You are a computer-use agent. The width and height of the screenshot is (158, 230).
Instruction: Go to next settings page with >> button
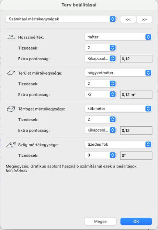click(x=144, y=19)
